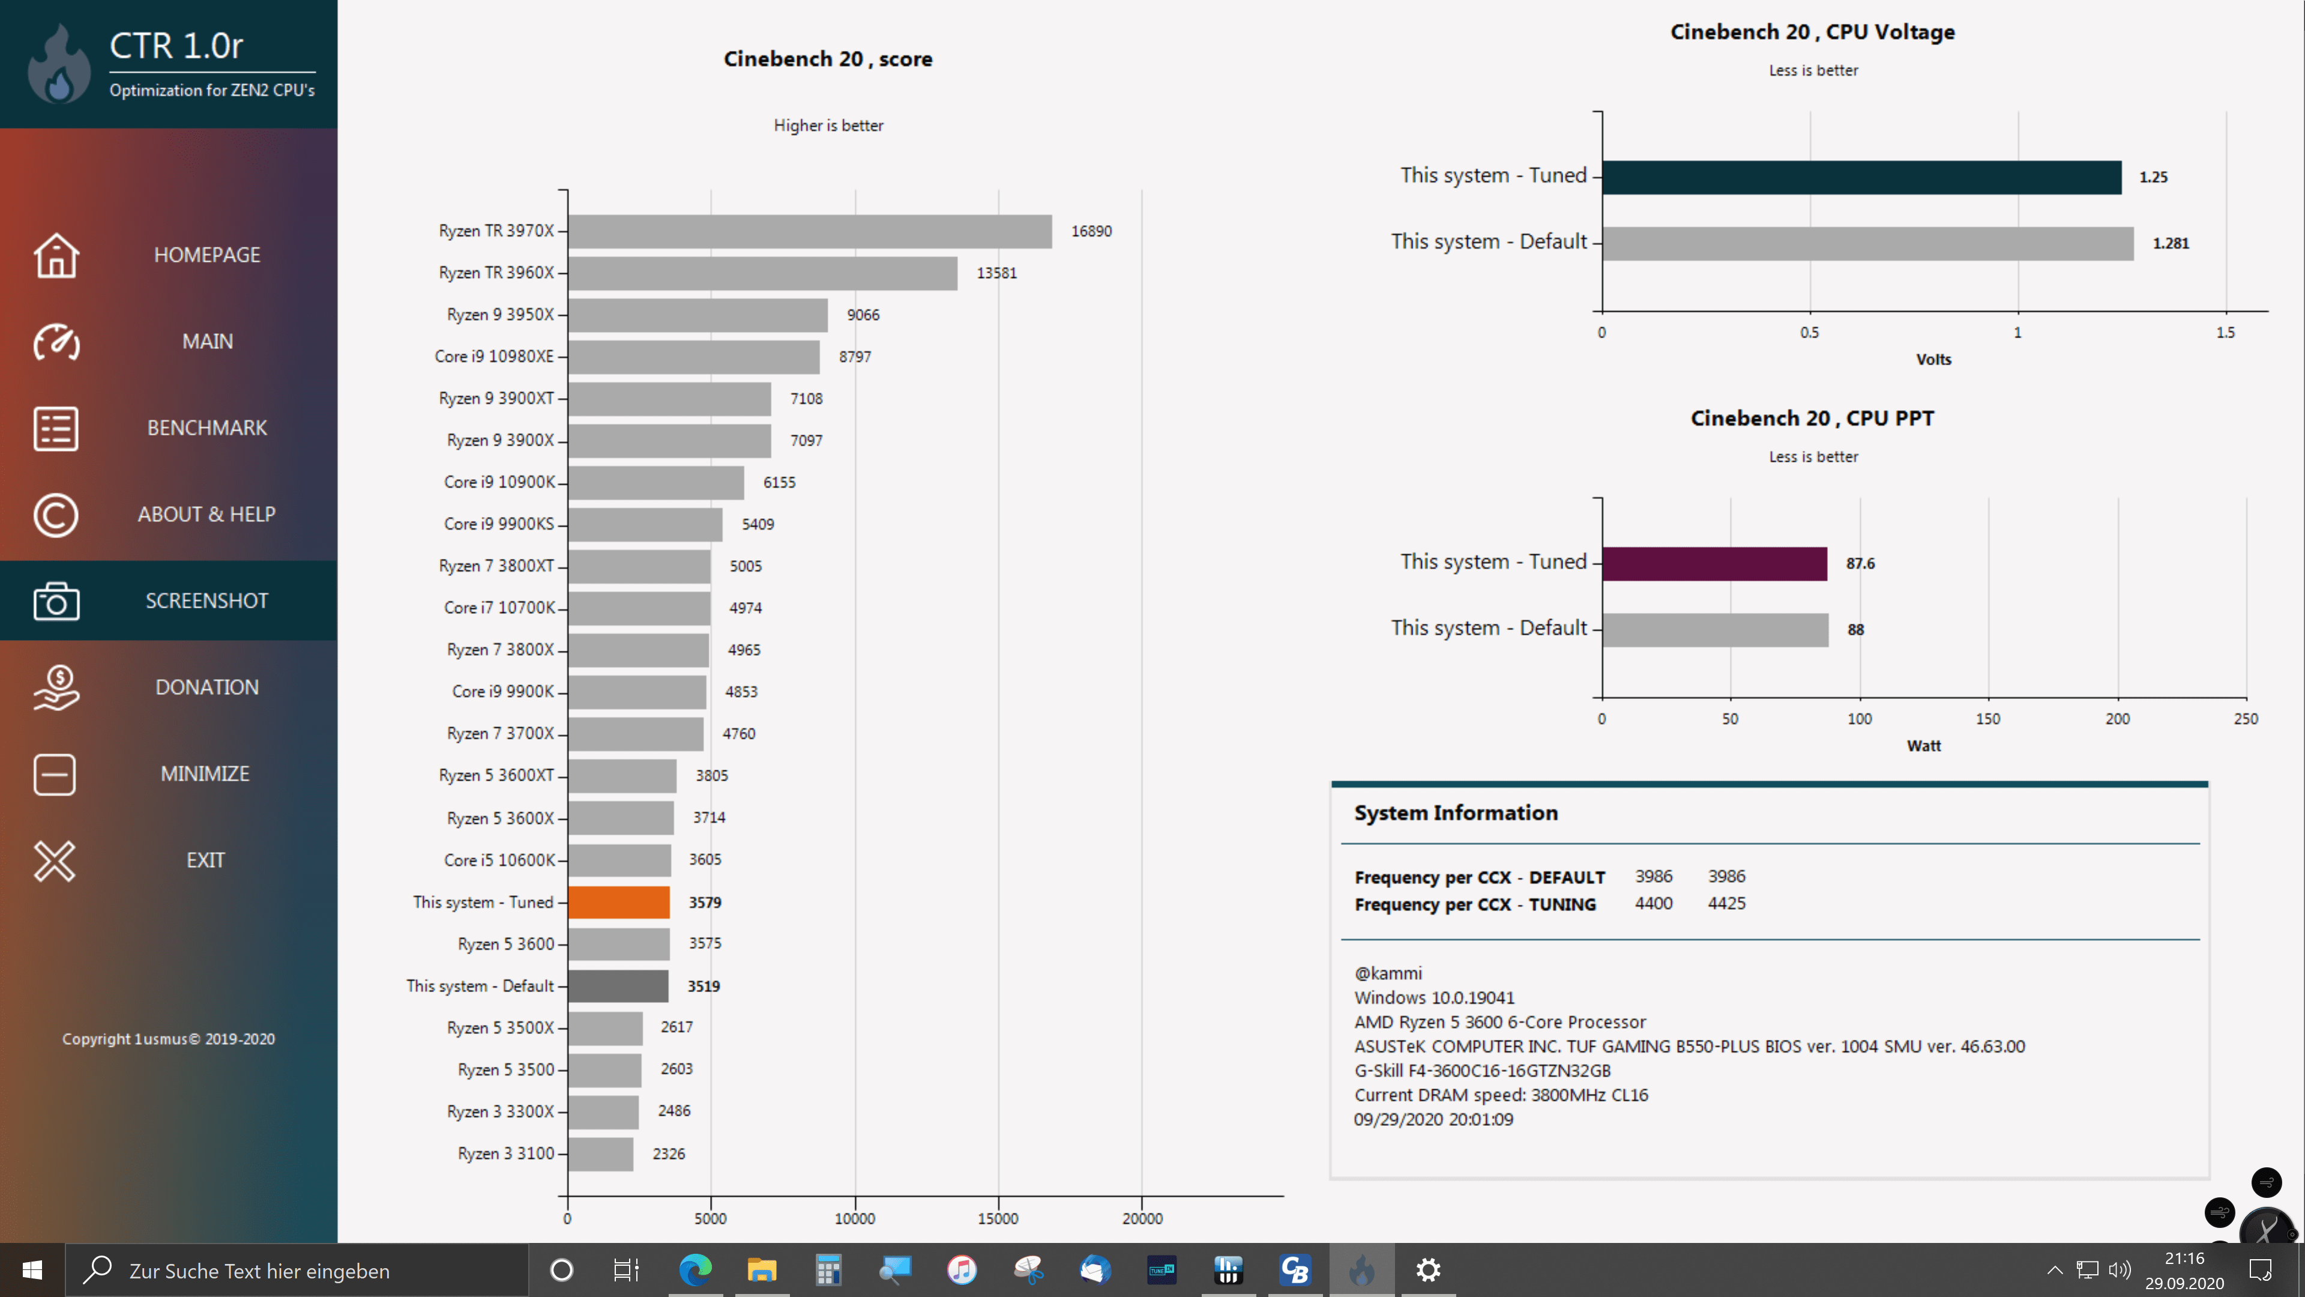Viewport: 2305px width, 1297px height.
Task: Click the dark teal Tuned CPU Voltage bar
Action: (1862, 177)
